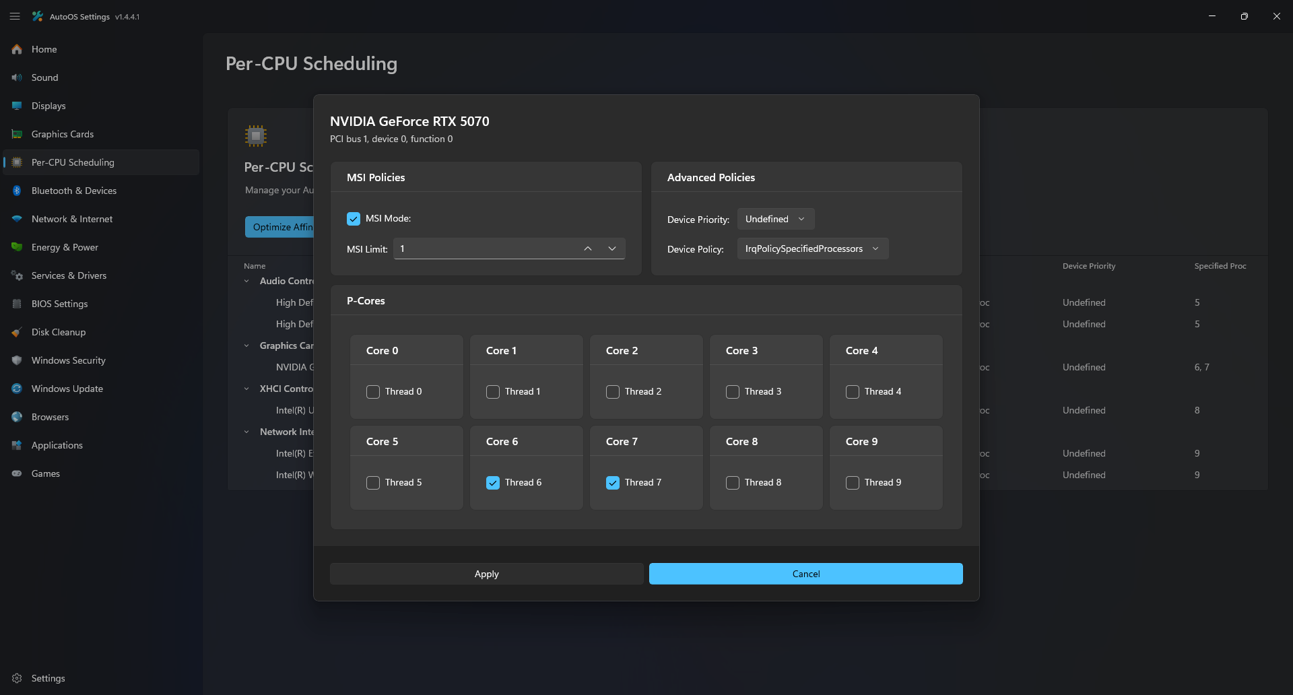Open the Displays page
Viewport: 1293px width, 695px height.
101,106
